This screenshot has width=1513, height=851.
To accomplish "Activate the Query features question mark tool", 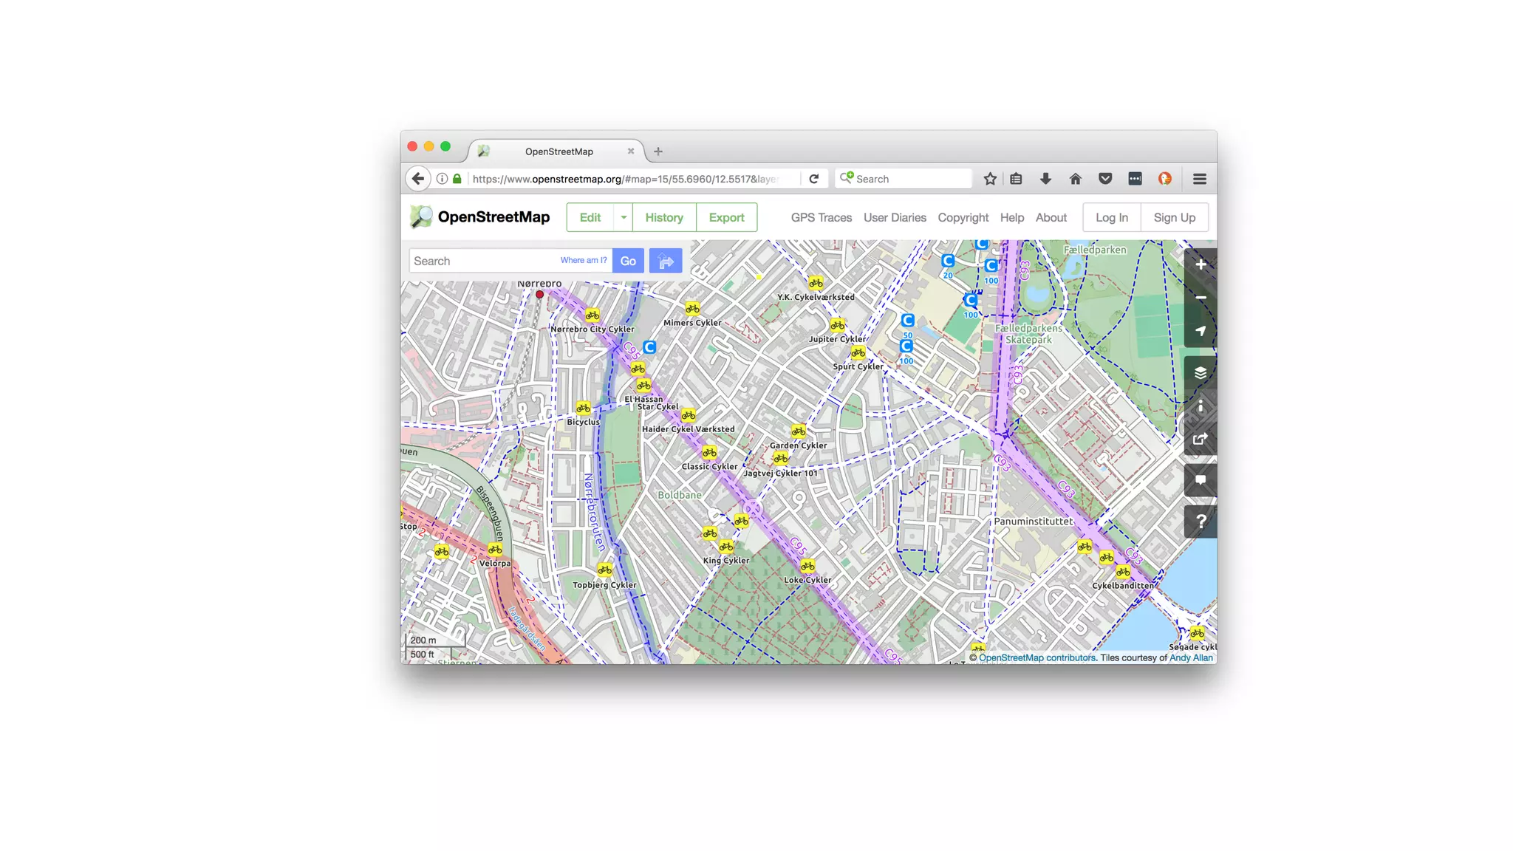I will tap(1201, 522).
